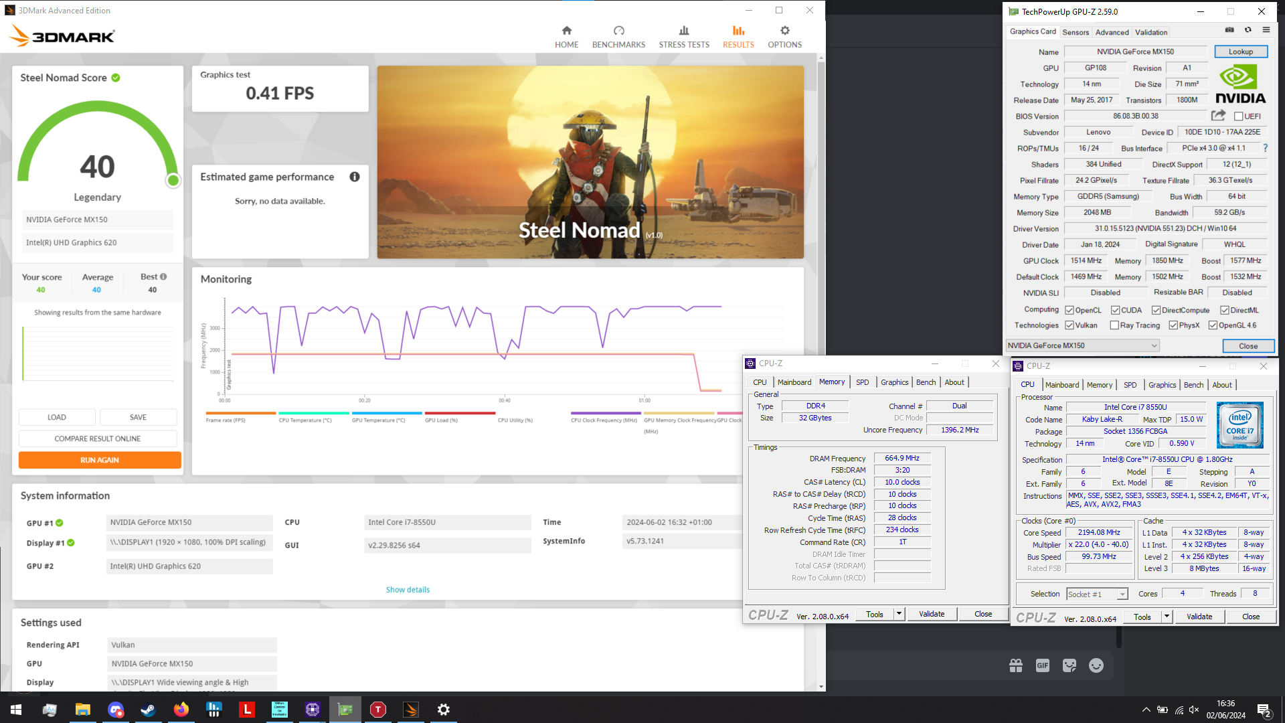1285x723 pixels.
Task: Click the taskbar clock showing 16:36
Action: (x=1226, y=710)
